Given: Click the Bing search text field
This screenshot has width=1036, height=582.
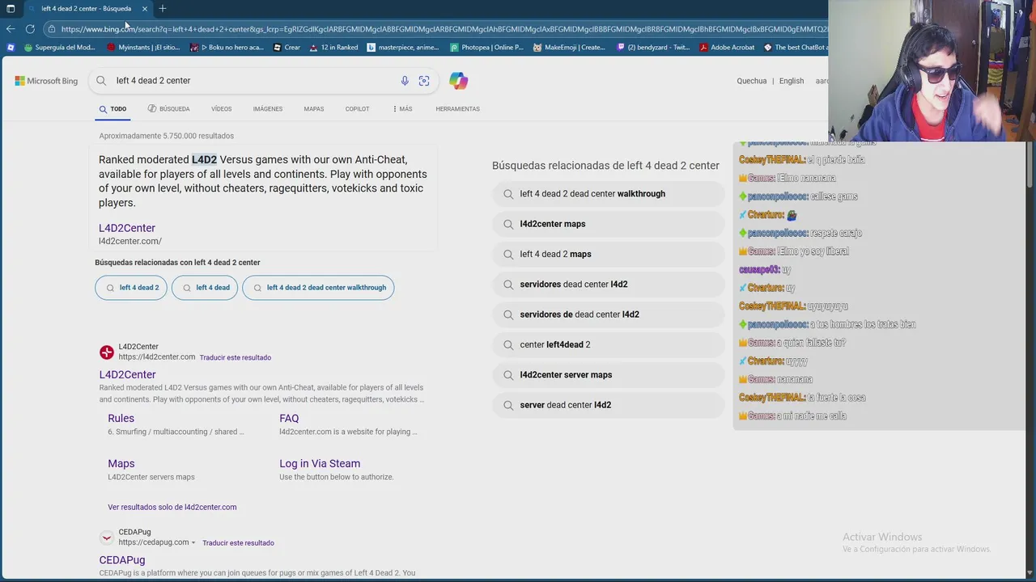Looking at the screenshot, I should click(253, 81).
